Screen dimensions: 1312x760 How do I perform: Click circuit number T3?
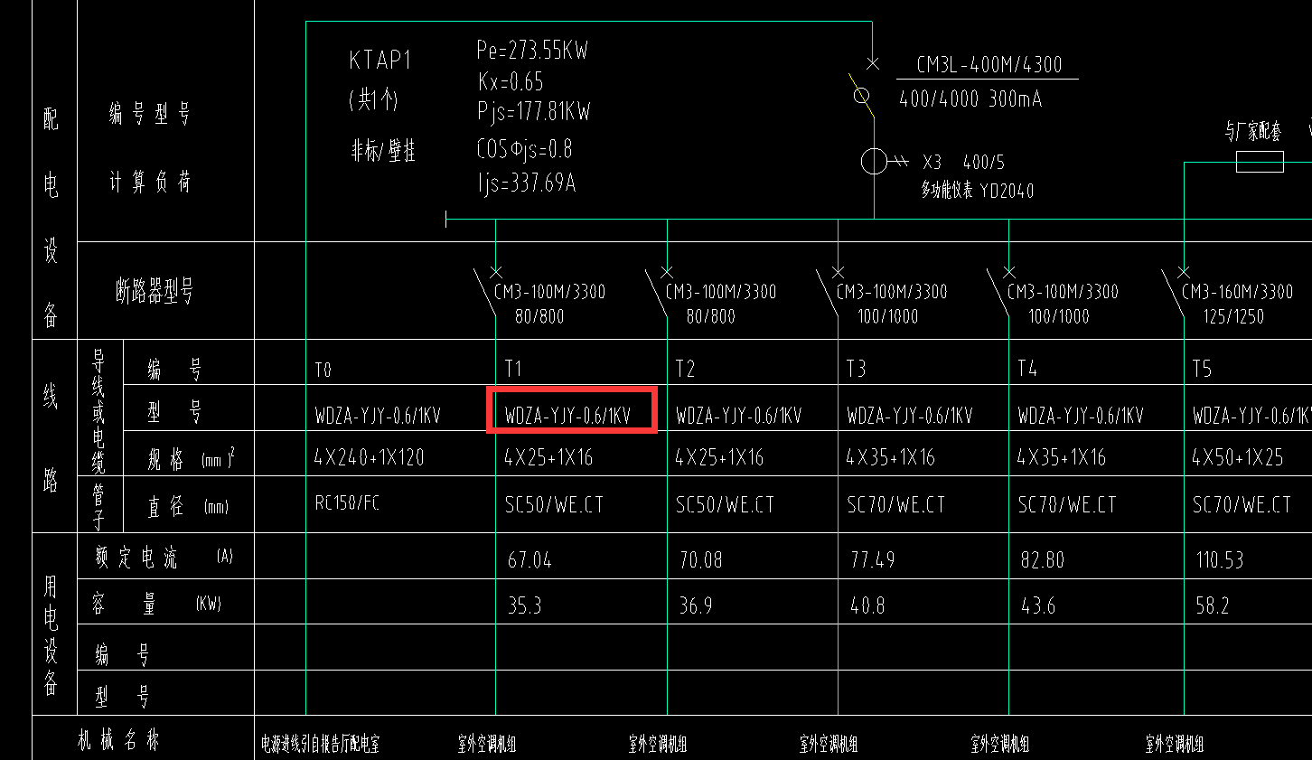click(x=856, y=368)
